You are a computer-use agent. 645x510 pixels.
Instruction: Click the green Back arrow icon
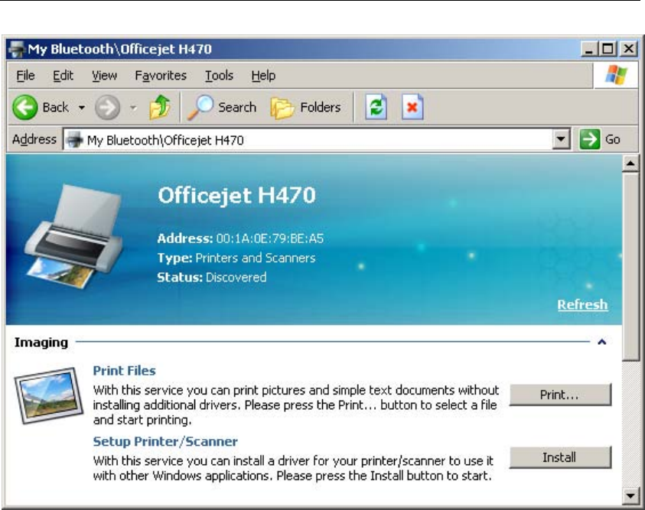[x=25, y=107]
